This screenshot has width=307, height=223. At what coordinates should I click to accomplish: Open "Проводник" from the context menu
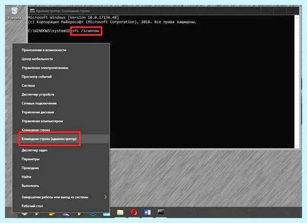tap(61, 168)
